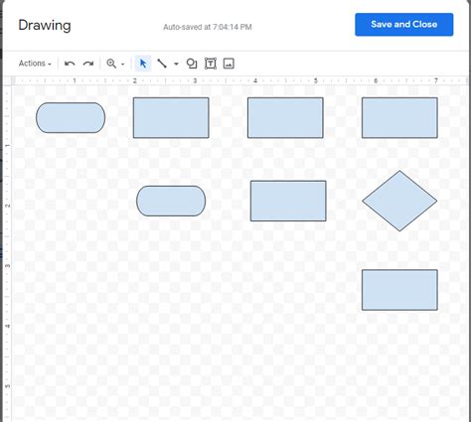Select the second-row rounded terminator shape
Viewport: 471px width, 422px height.
pos(171,201)
